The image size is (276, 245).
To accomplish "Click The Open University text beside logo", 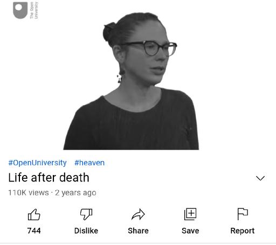I will (x=34, y=10).
